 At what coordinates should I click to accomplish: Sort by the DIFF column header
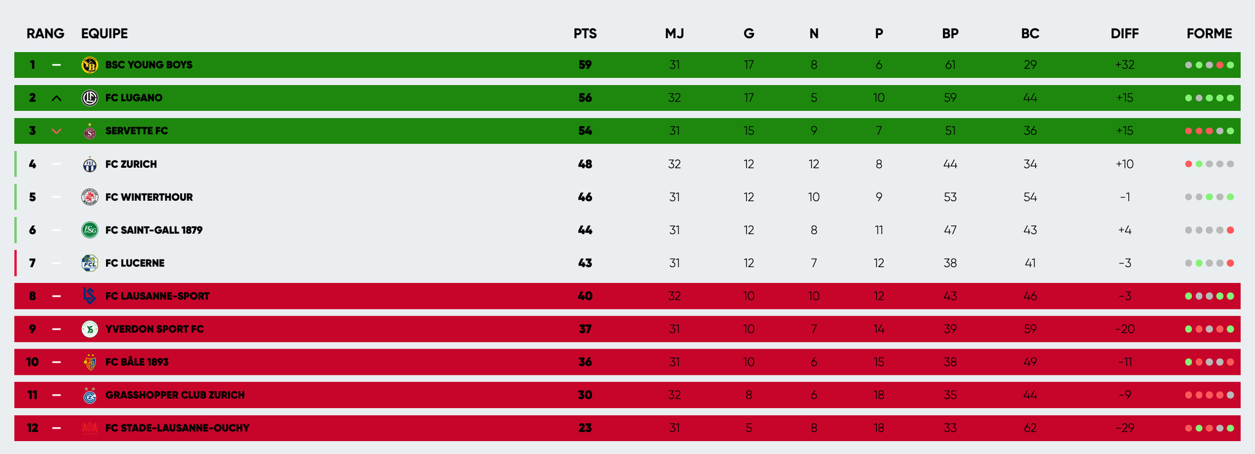click(1124, 34)
